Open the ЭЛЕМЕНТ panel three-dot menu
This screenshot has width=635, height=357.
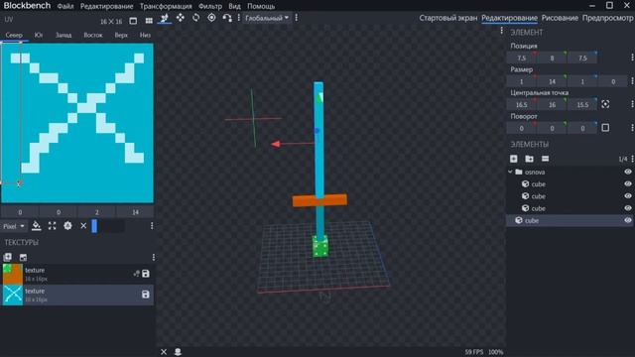point(501,31)
